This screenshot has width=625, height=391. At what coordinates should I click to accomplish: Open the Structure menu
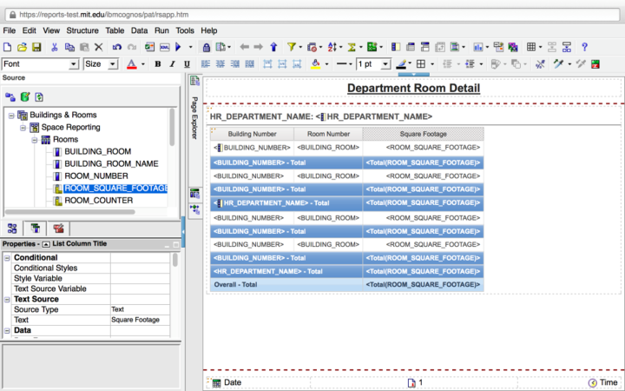click(82, 30)
